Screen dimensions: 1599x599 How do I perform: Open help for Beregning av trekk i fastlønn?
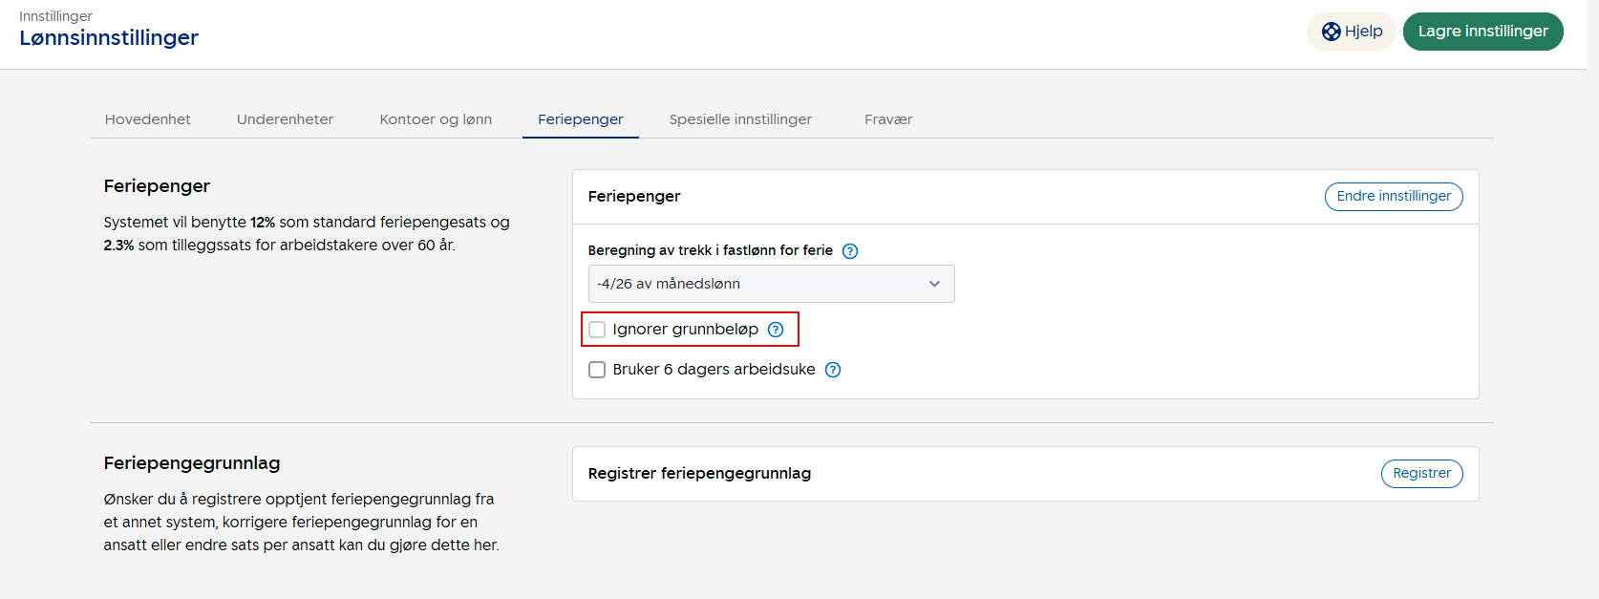[850, 251]
